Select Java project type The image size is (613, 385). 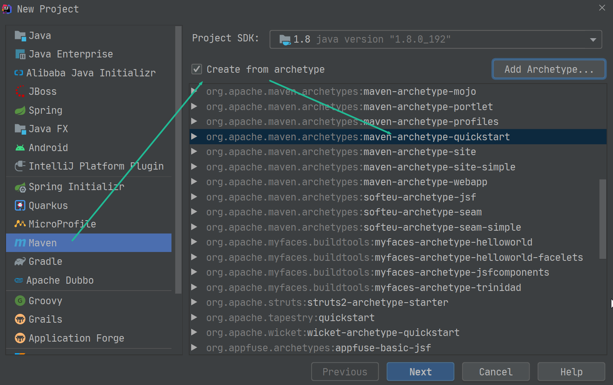[89, 36]
